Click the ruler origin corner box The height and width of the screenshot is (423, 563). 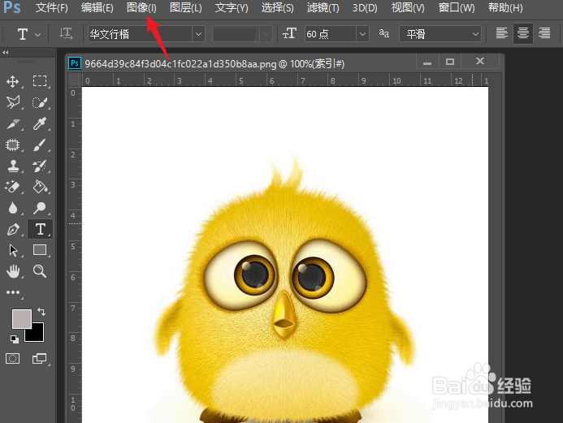tap(75, 80)
